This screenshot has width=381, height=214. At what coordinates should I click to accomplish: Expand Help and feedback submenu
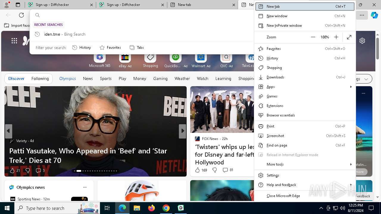[x=305, y=185]
